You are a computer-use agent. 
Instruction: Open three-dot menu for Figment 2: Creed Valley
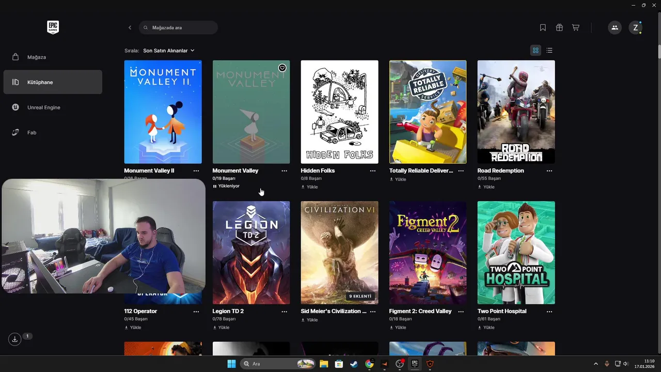(x=461, y=312)
